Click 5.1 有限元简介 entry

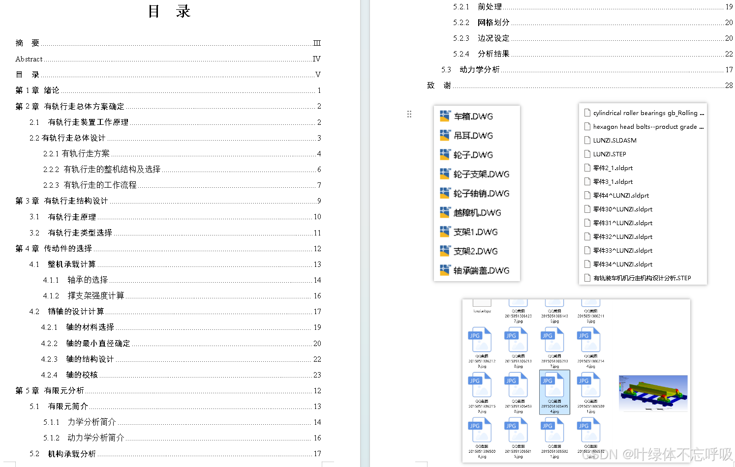click(175, 406)
